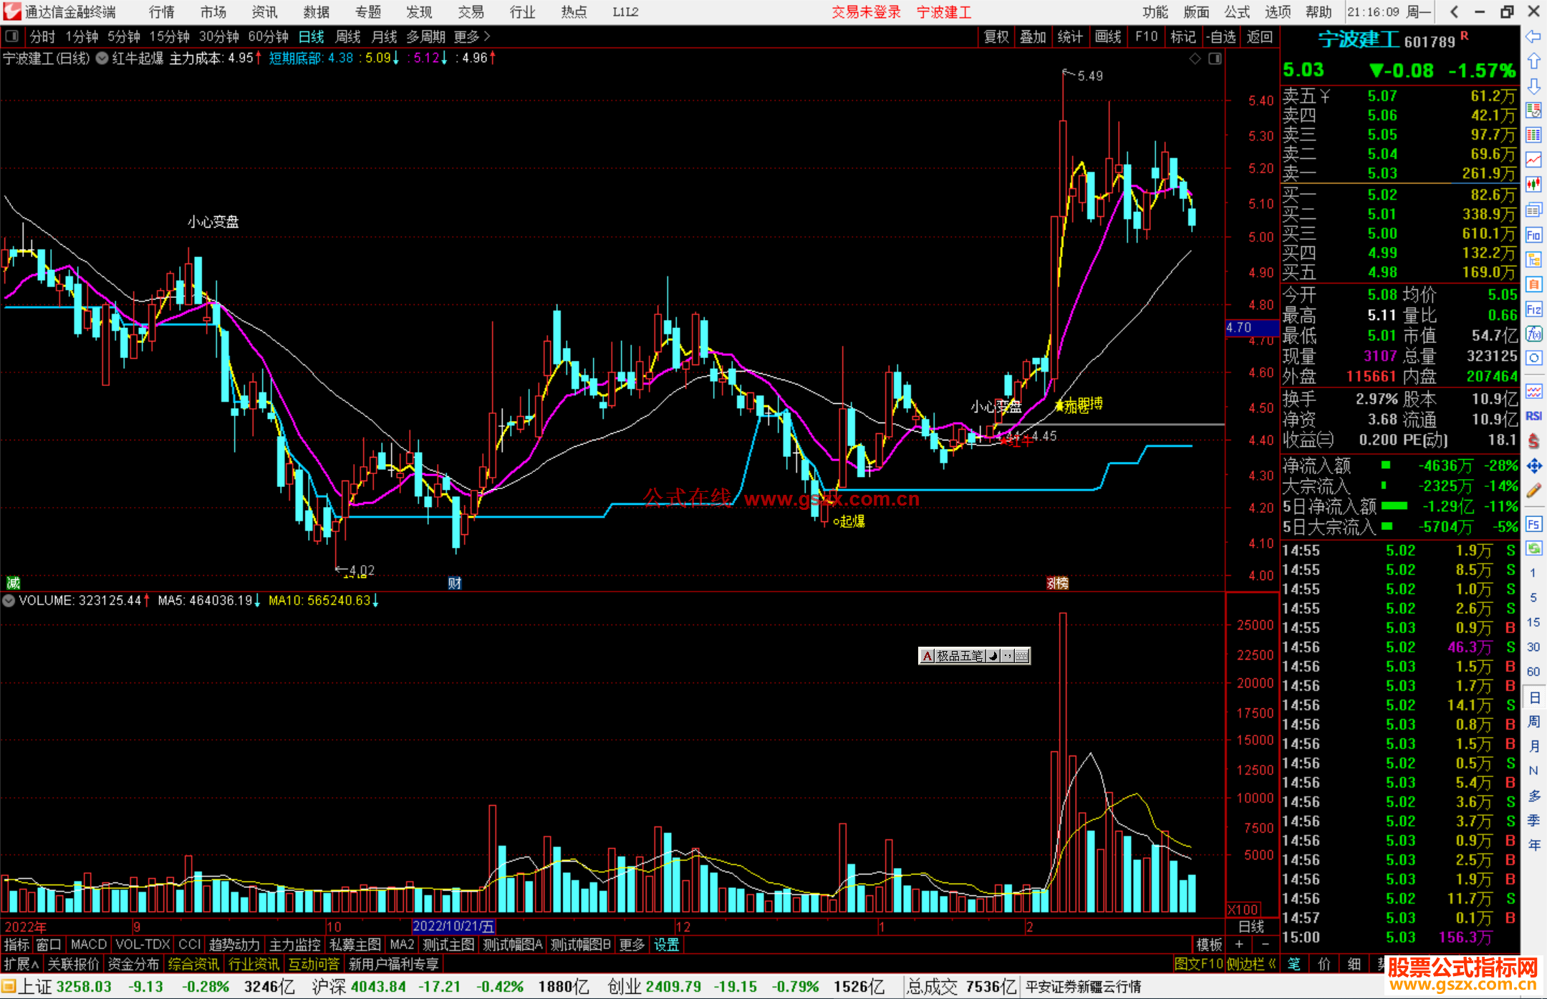The height and width of the screenshot is (999, 1547).
Task: Open the 公式 menu
Action: point(1237,12)
